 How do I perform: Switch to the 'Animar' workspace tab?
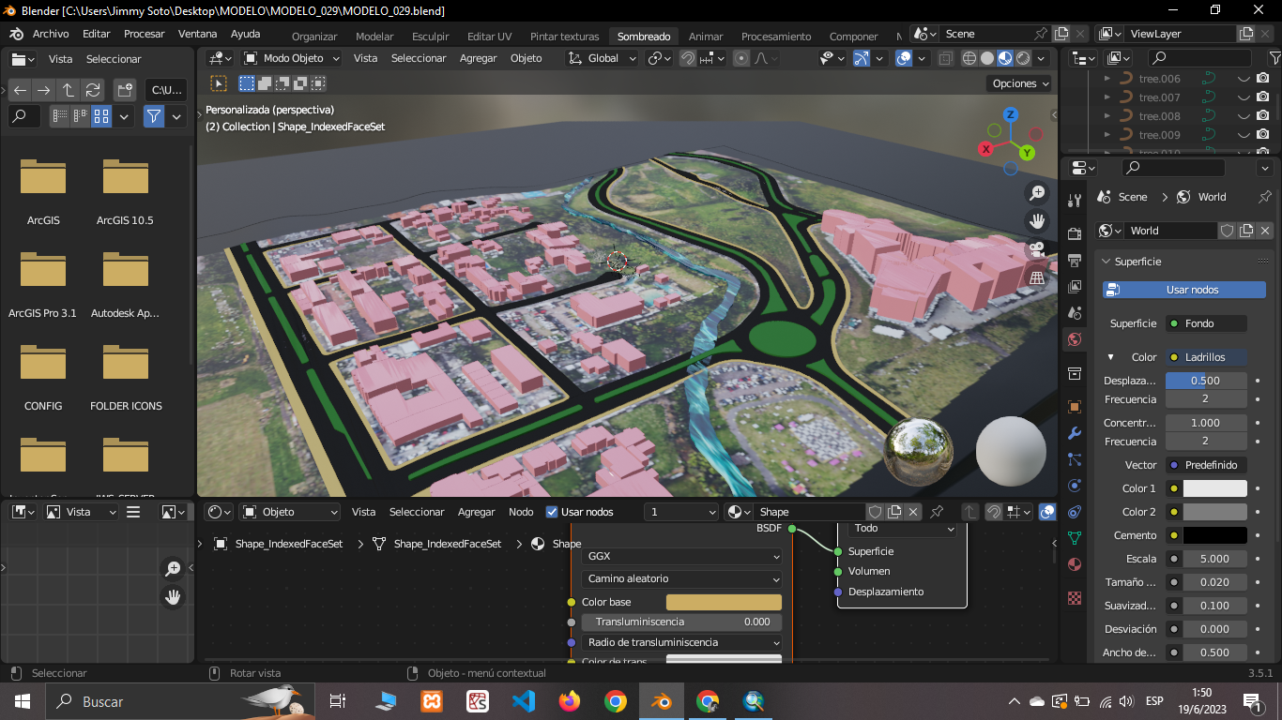pos(706,37)
